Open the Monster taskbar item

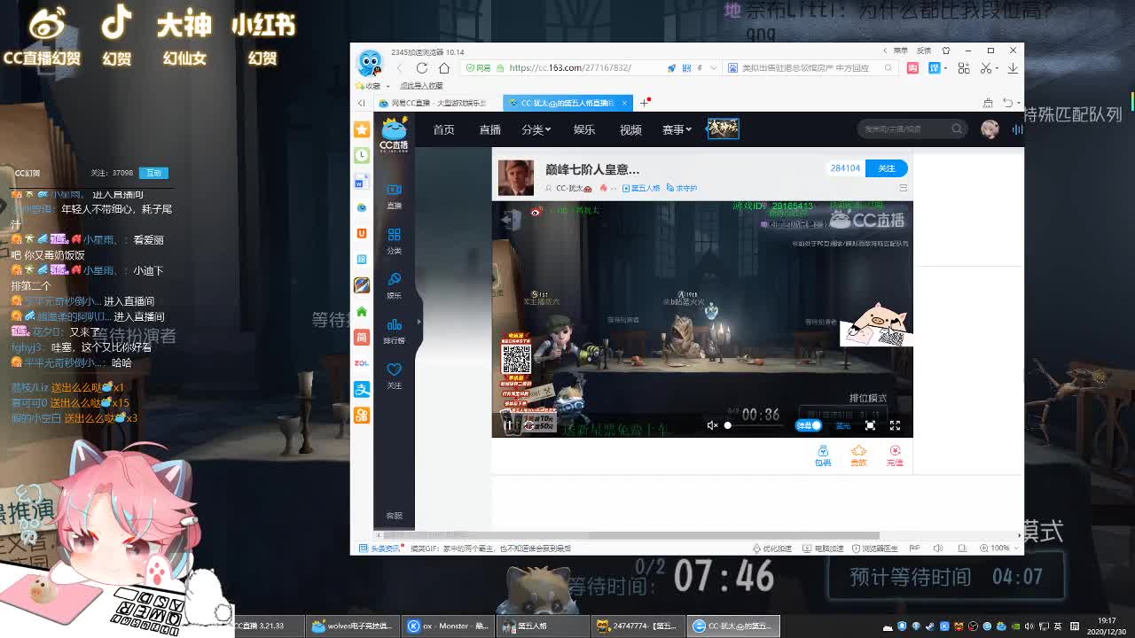[449, 626]
